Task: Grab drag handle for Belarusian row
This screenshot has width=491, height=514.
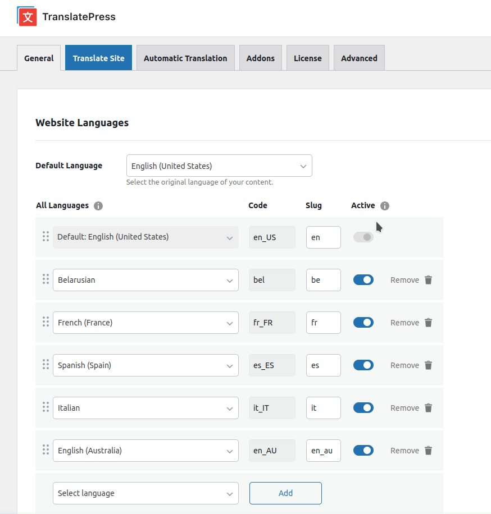Action: tap(46, 279)
